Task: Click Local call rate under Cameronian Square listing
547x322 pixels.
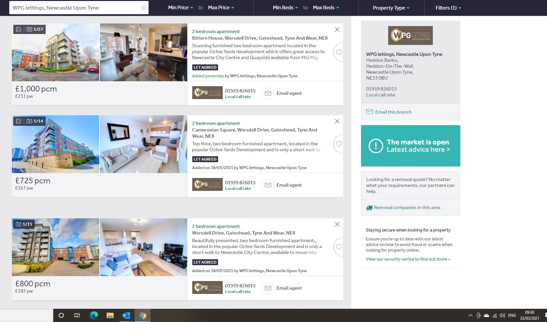Action: point(238,189)
